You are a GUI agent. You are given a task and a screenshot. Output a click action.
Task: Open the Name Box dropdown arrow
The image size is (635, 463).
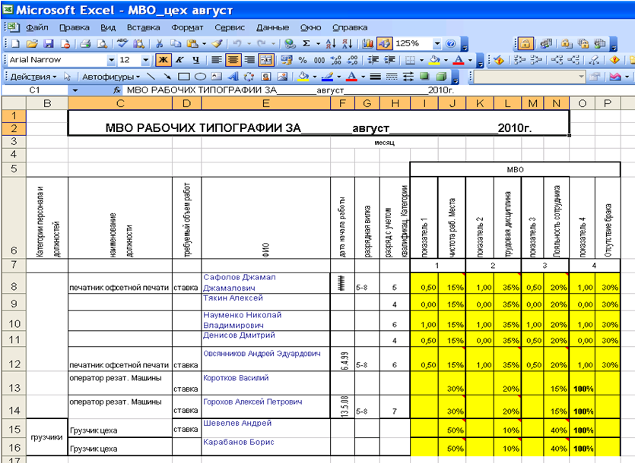point(75,90)
